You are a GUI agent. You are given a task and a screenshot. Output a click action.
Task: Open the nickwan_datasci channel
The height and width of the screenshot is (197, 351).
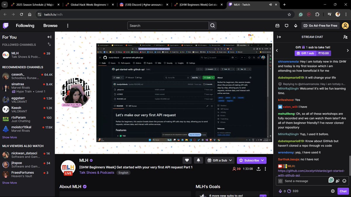(x=27, y=155)
